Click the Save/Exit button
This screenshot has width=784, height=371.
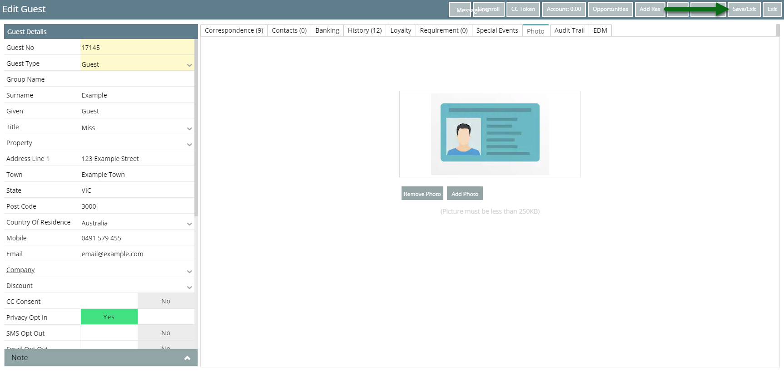tap(744, 9)
